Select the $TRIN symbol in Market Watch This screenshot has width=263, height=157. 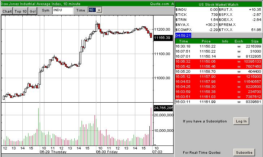coord(181,20)
